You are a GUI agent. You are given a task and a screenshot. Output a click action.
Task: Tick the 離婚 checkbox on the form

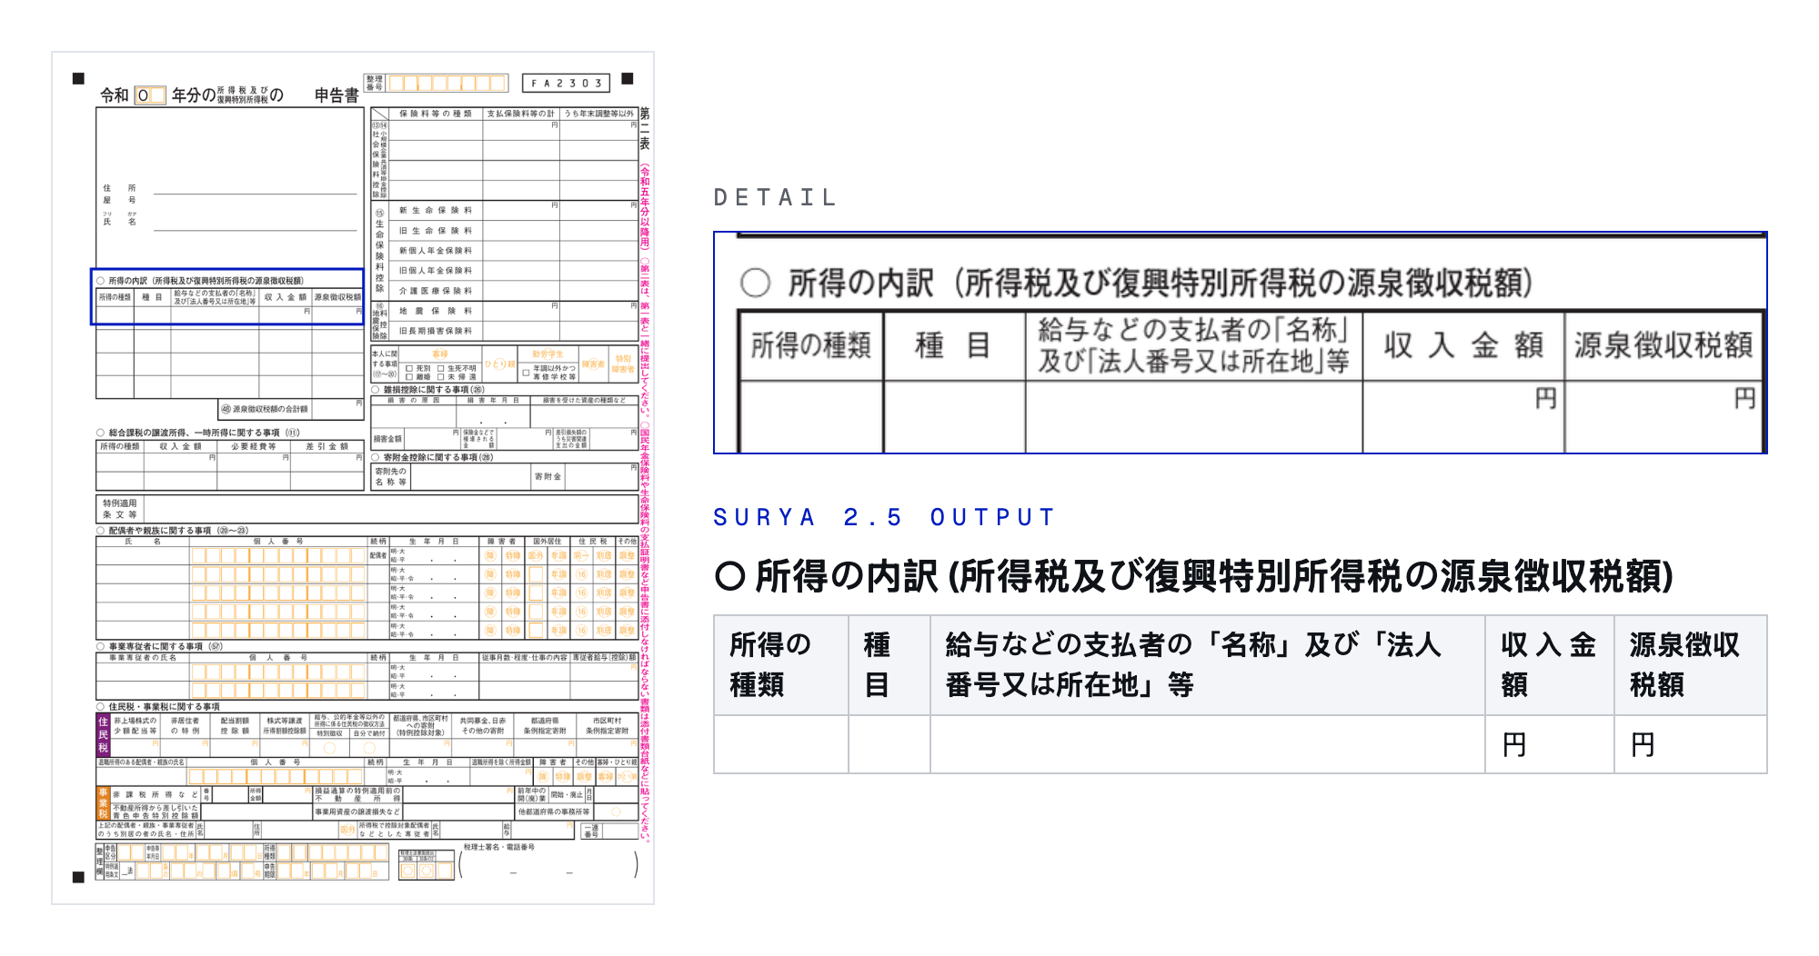(x=409, y=377)
